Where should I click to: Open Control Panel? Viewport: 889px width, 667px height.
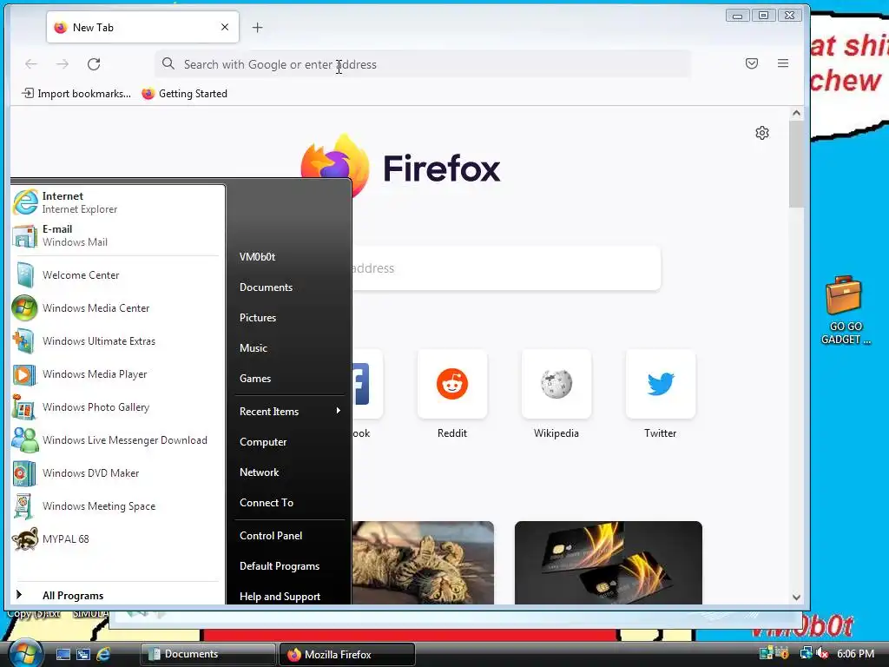(289, 535)
